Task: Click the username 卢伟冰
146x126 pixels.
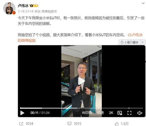Action: tap(23, 6)
